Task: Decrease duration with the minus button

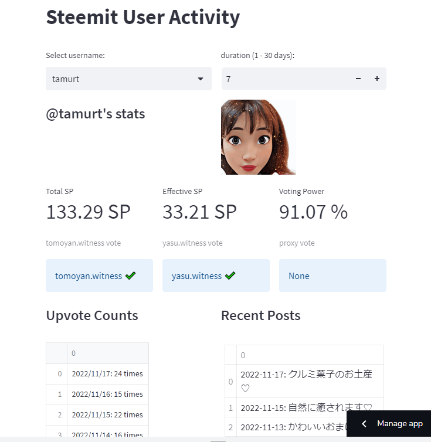Action: tap(358, 79)
